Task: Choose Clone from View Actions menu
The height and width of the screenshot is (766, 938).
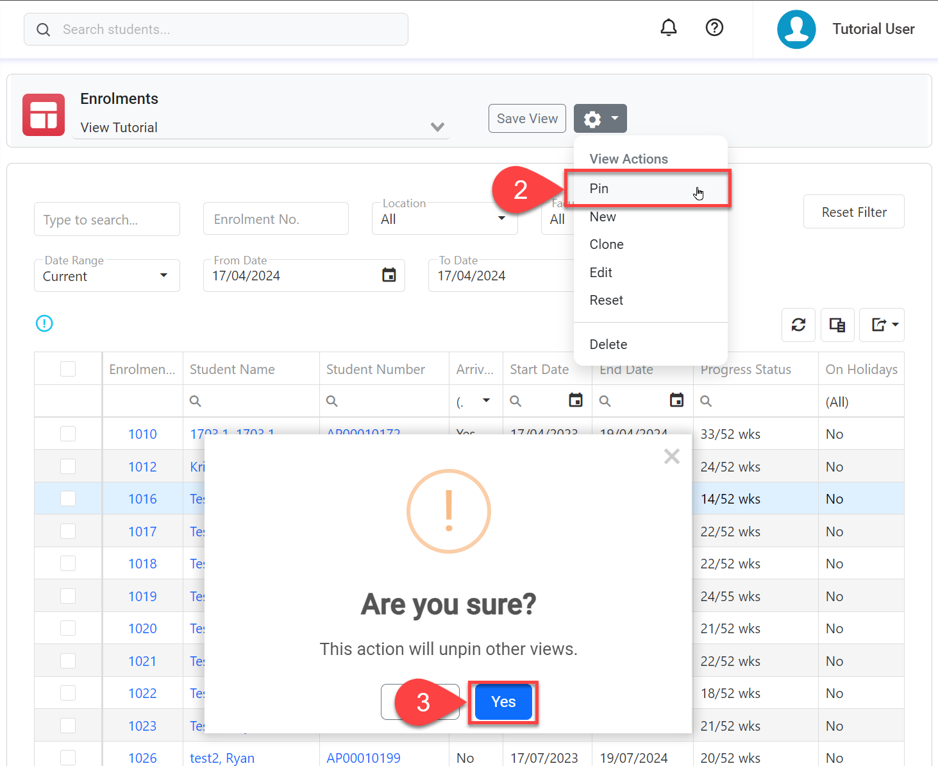Action: [650, 244]
